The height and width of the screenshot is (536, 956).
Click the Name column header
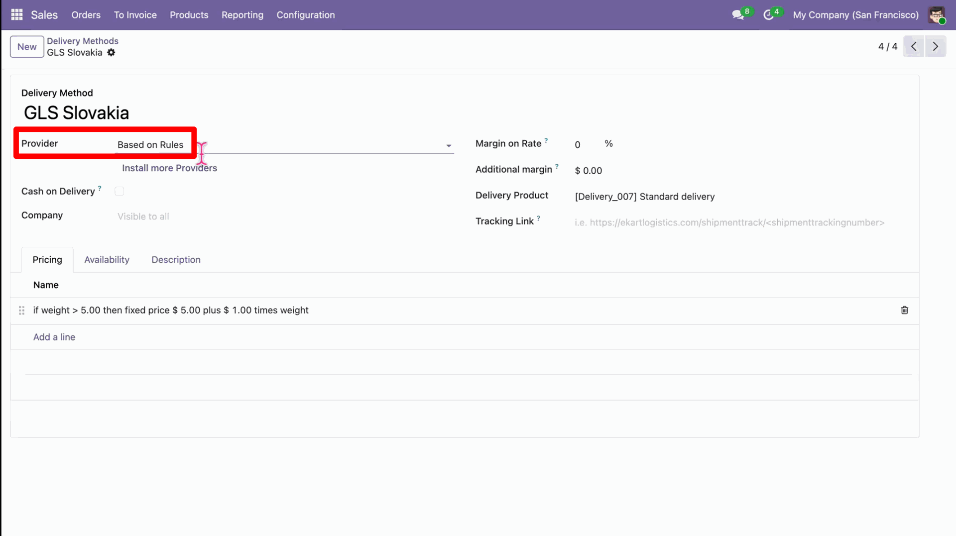click(46, 285)
